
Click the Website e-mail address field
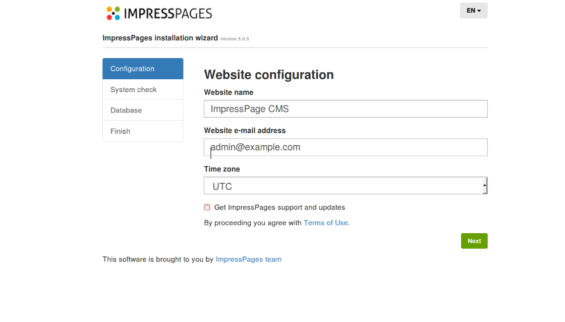coord(345,147)
